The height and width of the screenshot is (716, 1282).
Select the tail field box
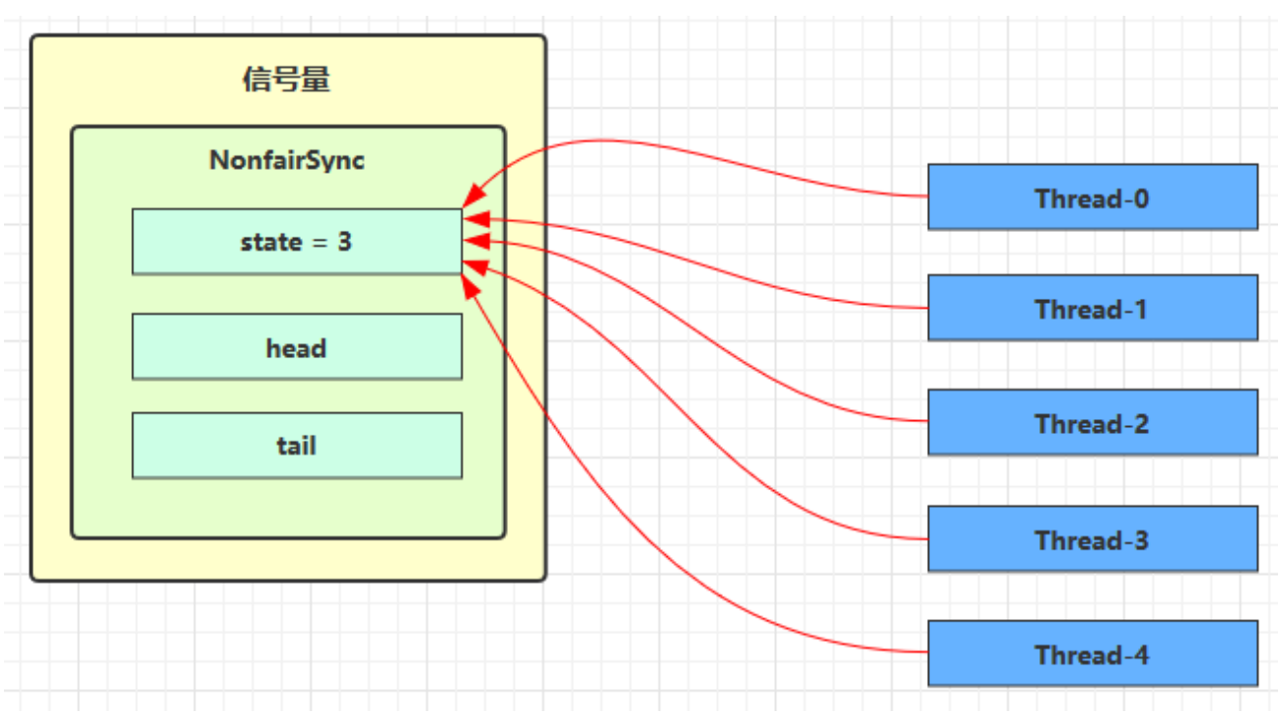click(296, 445)
